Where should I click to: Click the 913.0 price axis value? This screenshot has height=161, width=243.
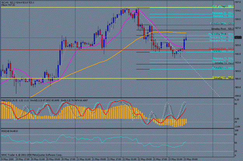[x=238, y=62]
